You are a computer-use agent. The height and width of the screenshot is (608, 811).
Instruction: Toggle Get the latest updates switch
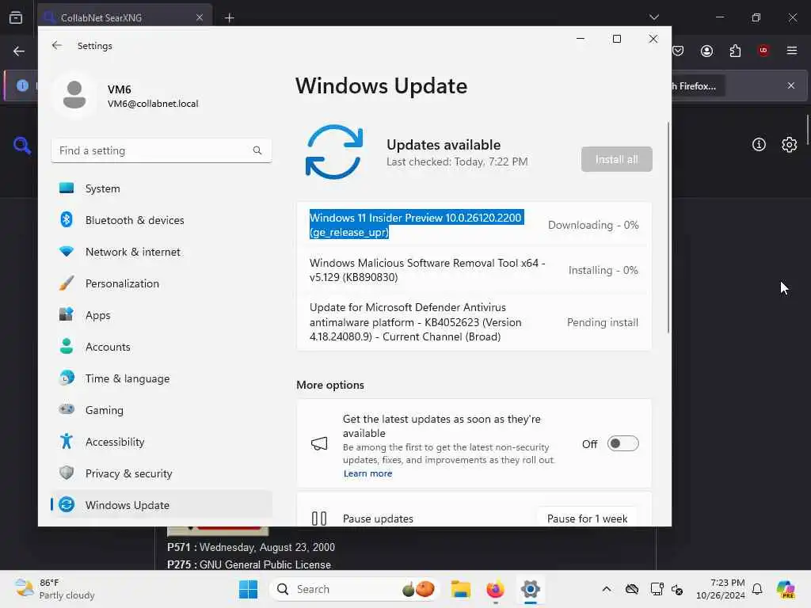tap(623, 443)
